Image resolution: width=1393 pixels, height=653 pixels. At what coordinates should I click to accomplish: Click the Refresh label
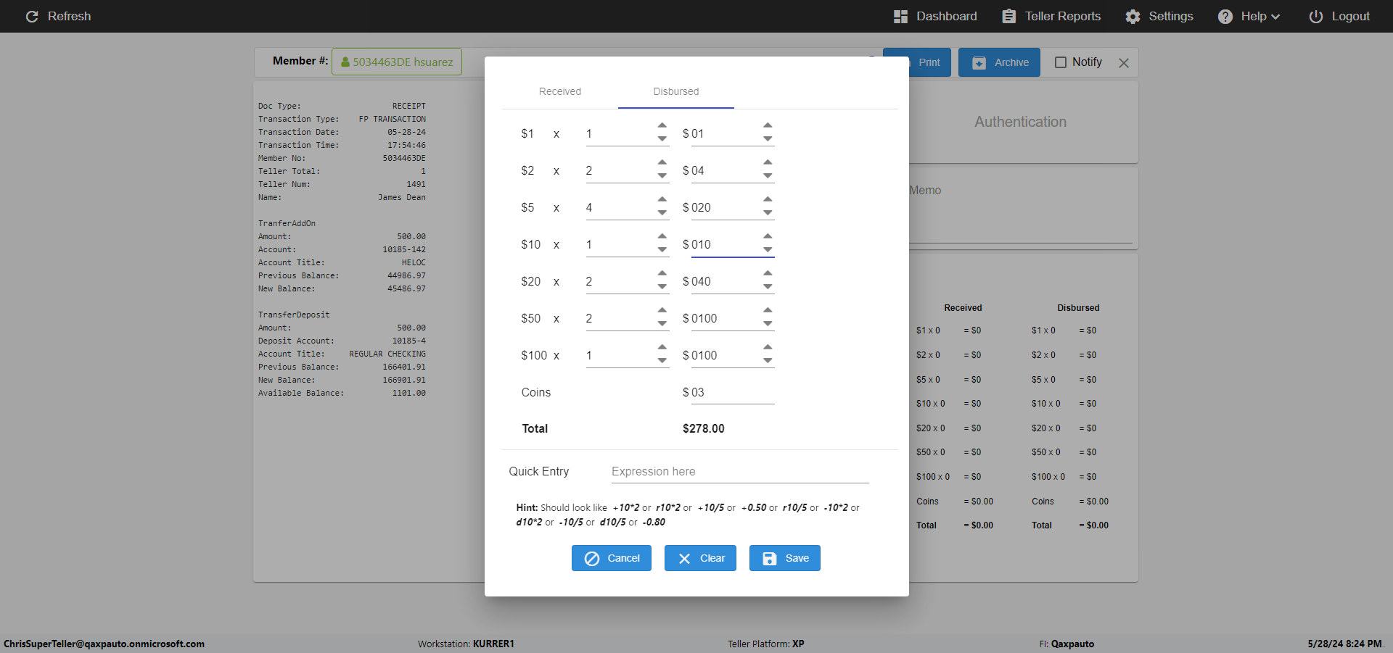(70, 16)
